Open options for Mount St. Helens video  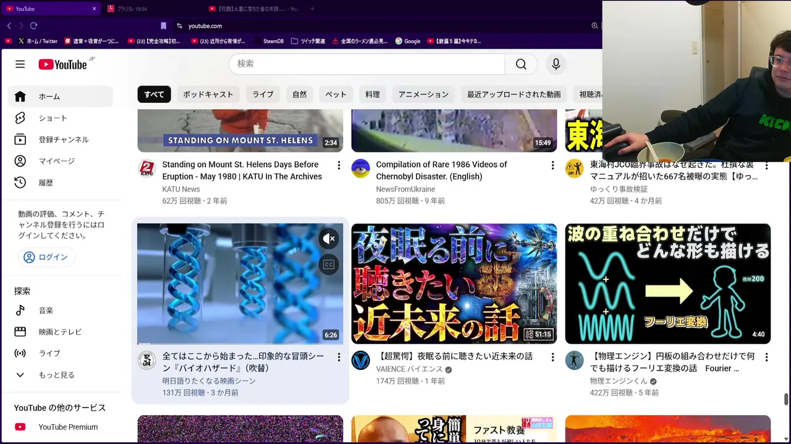(x=339, y=165)
